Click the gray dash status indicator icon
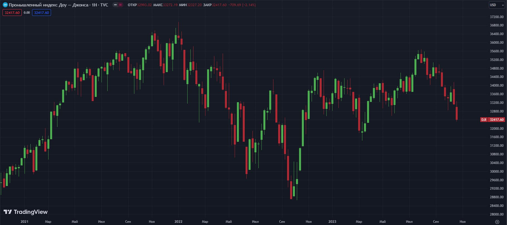Viewport: 507px width, 225px height. pos(115,5)
